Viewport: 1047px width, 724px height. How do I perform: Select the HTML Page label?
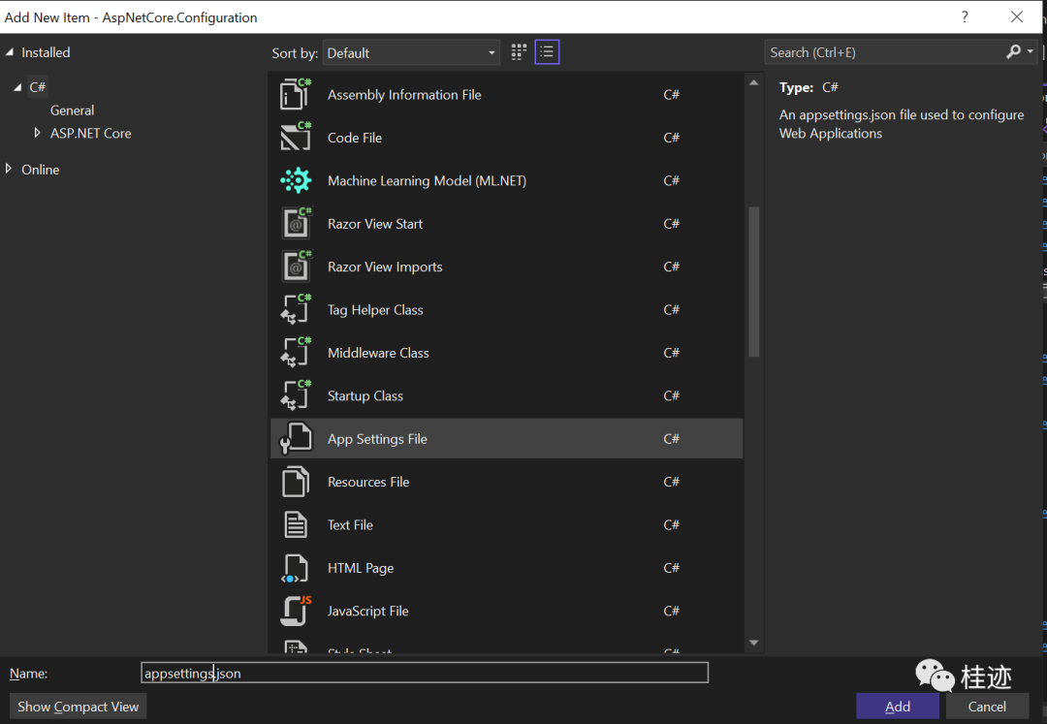361,568
